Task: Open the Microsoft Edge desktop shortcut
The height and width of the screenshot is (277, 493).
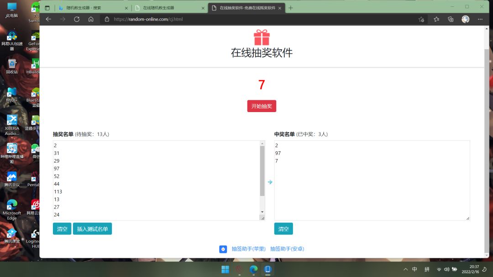Action: [x=12, y=210]
